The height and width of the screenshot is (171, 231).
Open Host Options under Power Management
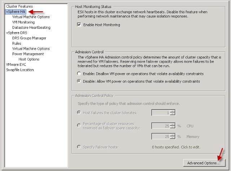(29, 59)
